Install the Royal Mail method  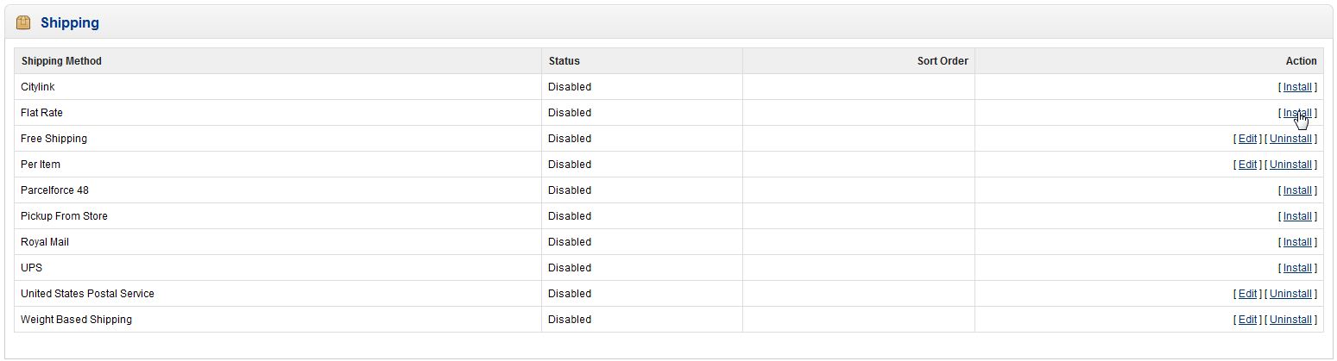pyautogui.click(x=1297, y=242)
